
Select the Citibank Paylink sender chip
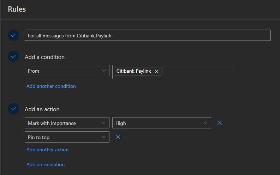click(x=133, y=71)
